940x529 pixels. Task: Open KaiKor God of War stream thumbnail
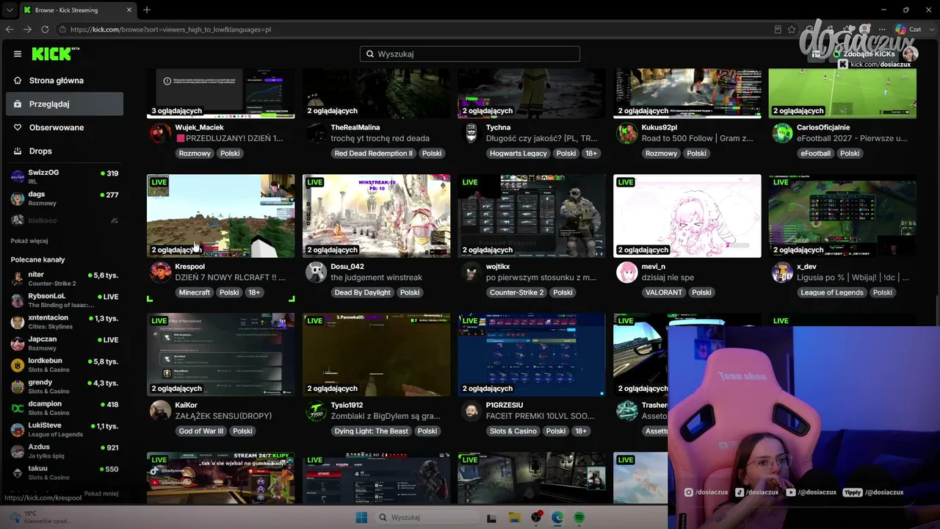pyautogui.click(x=221, y=355)
